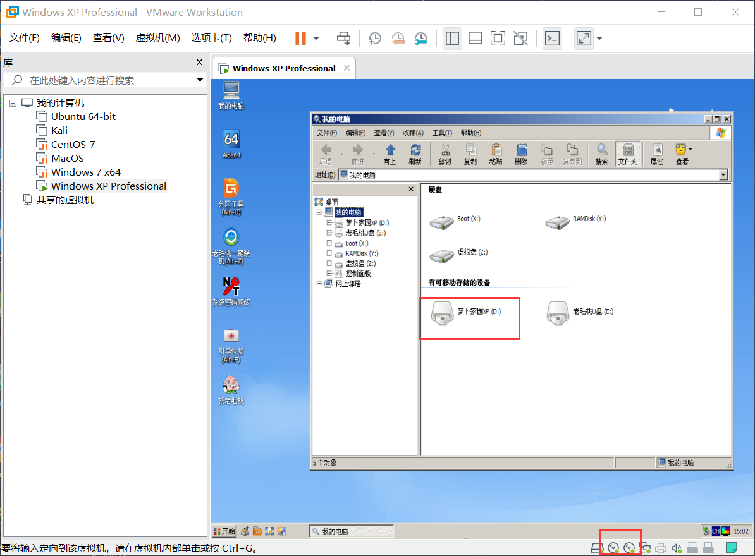
Task: Click the network adapter status bar icon
Action: coord(646,547)
